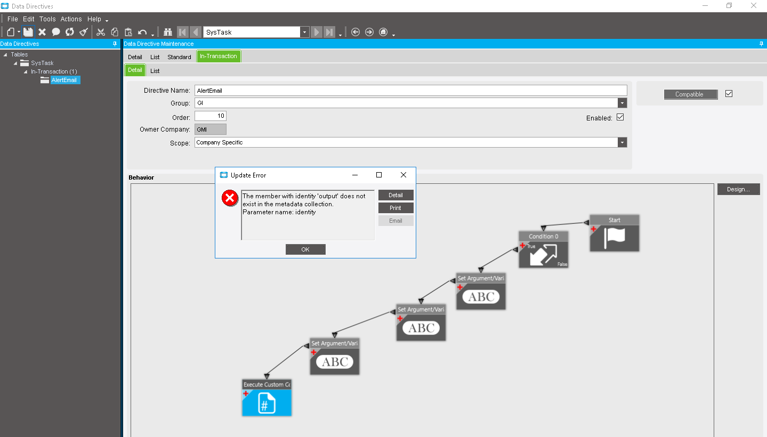Viewport: 767px width, 437px height.
Task: Click the Print button in Update Error dialog
Action: tap(396, 208)
